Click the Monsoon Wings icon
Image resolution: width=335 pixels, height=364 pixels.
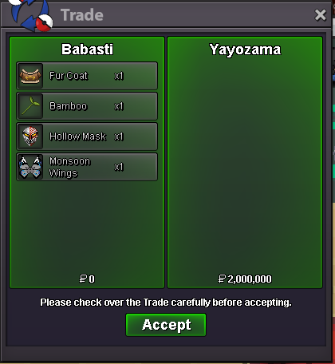click(30, 167)
